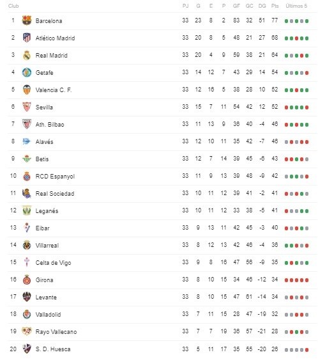The width and height of the screenshot is (318, 364).
Task: Click the Ath. Bilbao crest icon
Action: click(27, 124)
